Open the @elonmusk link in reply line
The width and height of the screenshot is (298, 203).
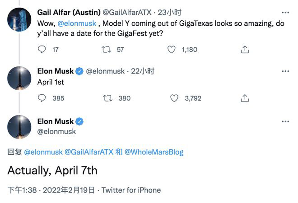43,152
